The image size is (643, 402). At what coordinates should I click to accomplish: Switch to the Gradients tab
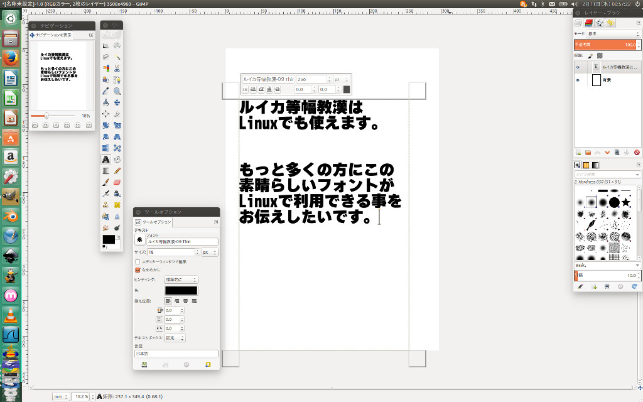click(x=595, y=165)
